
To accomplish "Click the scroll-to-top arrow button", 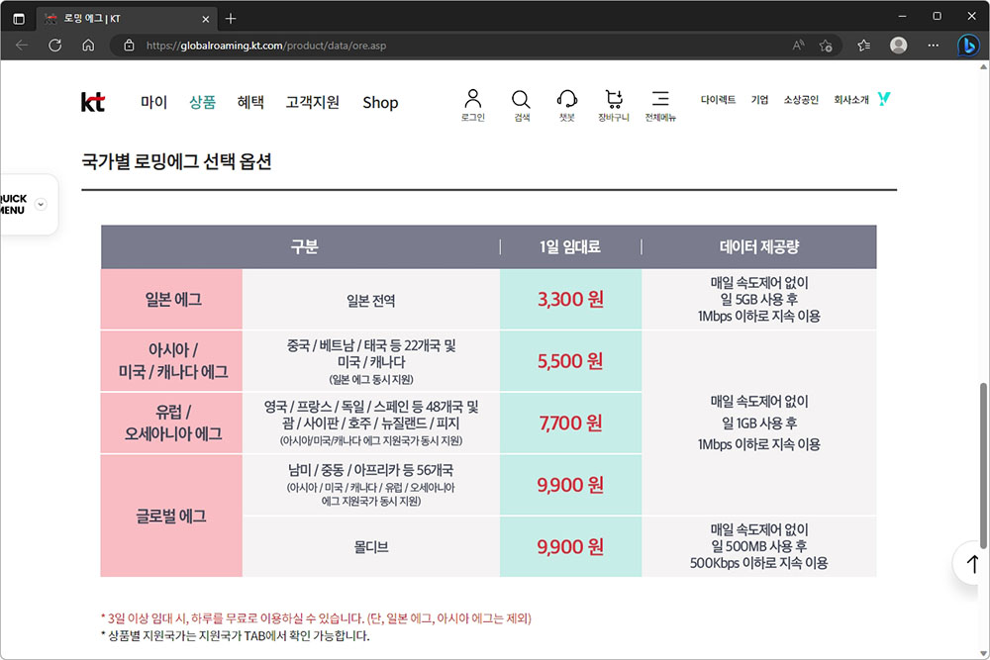I will 972,563.
